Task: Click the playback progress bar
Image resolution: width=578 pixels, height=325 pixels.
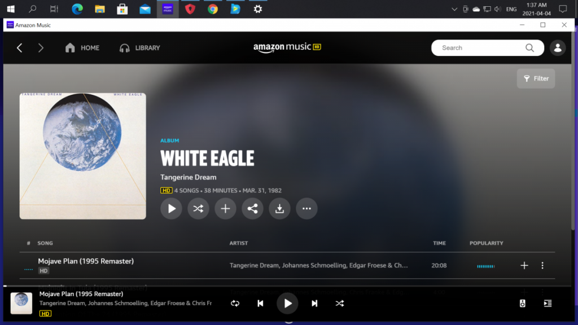Action: click(x=287, y=286)
